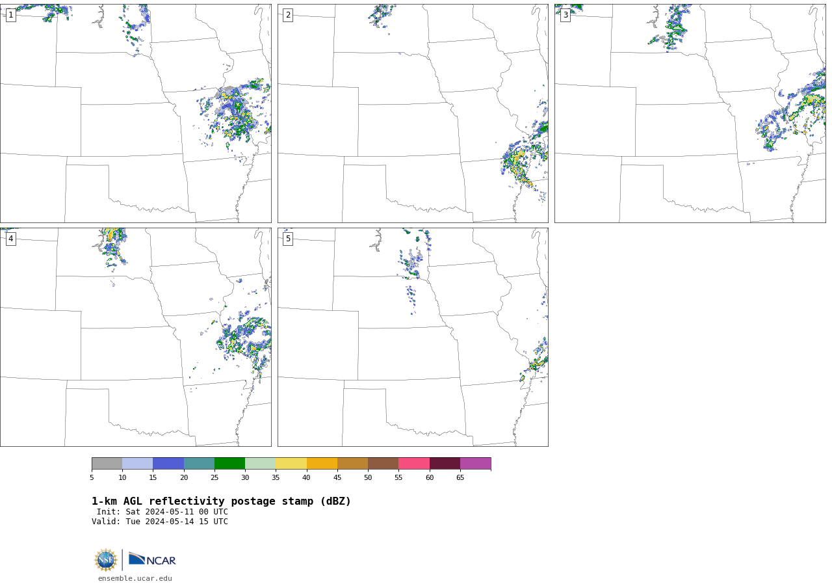Select the orange 40-45 dBZ swatch

[322, 464]
